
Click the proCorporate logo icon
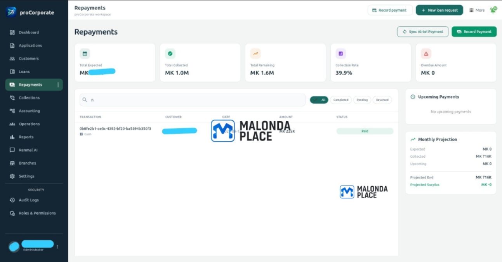[x=11, y=12]
